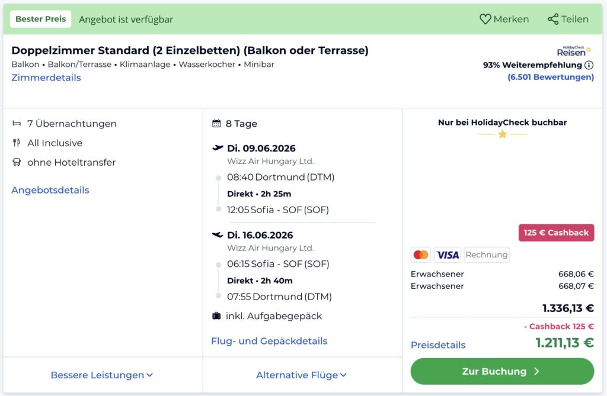This screenshot has width=607, height=396.
Task: Open Zimmerdetails
Action: pyautogui.click(x=46, y=77)
